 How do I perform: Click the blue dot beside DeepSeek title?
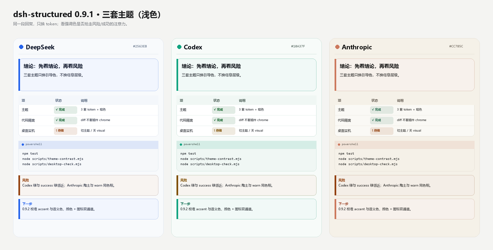point(21,47)
